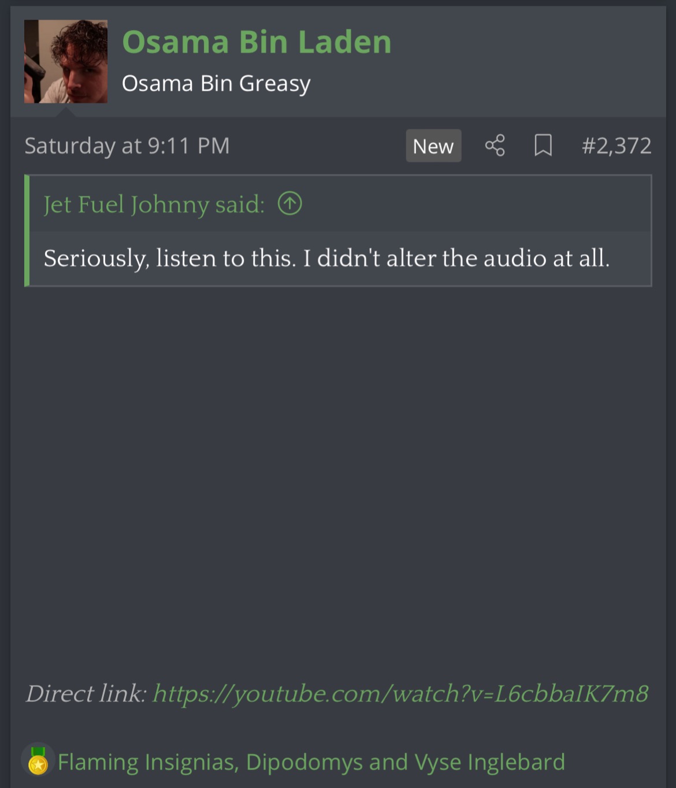Bookmark this post with the bookmark icon
The height and width of the screenshot is (788, 676).
click(x=543, y=146)
